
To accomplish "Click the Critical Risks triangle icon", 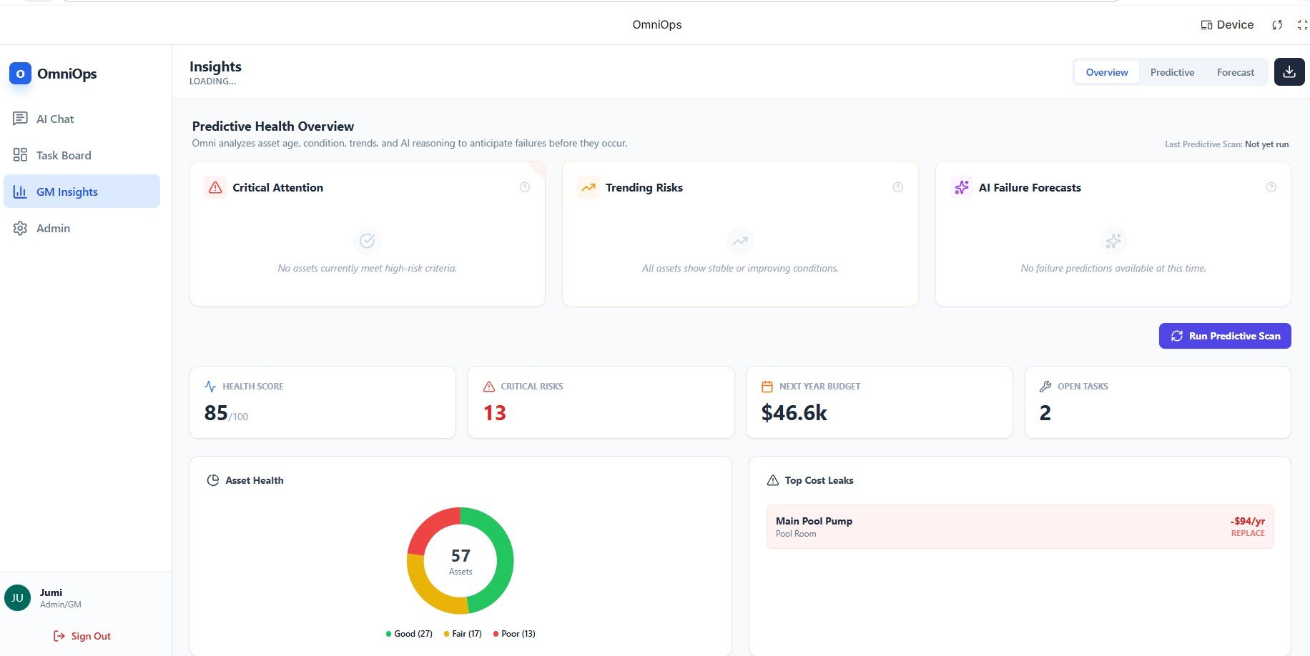I will [x=489, y=387].
